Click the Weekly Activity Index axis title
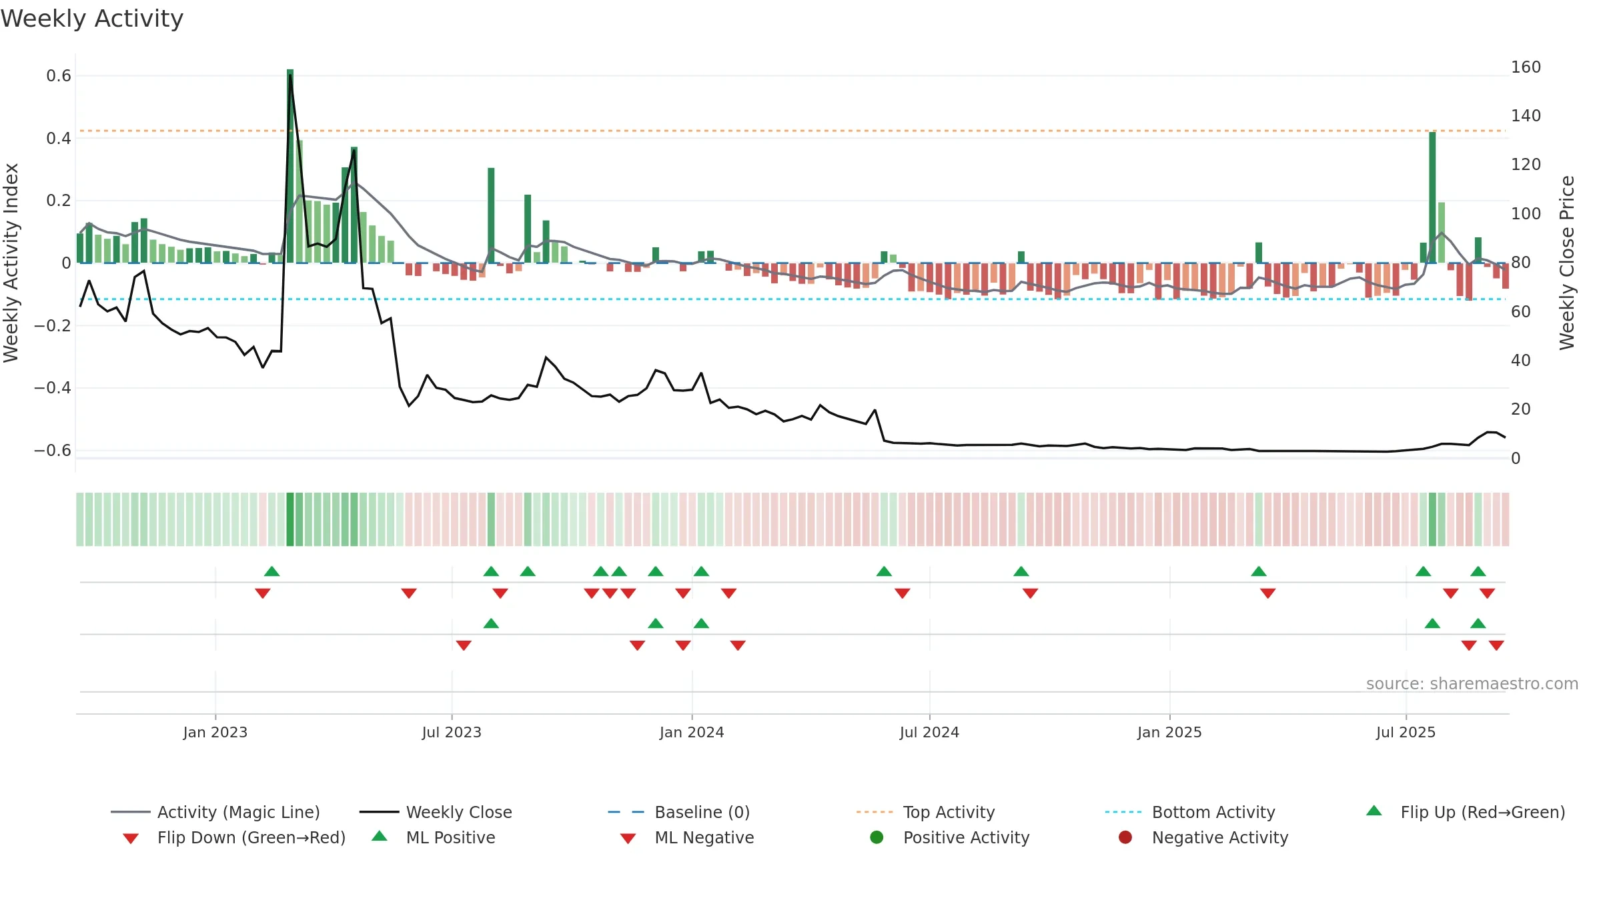 pos(11,263)
